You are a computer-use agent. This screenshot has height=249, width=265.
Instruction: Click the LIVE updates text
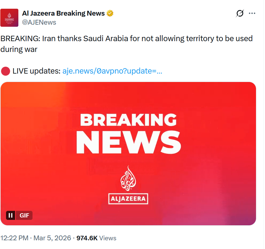(36, 71)
